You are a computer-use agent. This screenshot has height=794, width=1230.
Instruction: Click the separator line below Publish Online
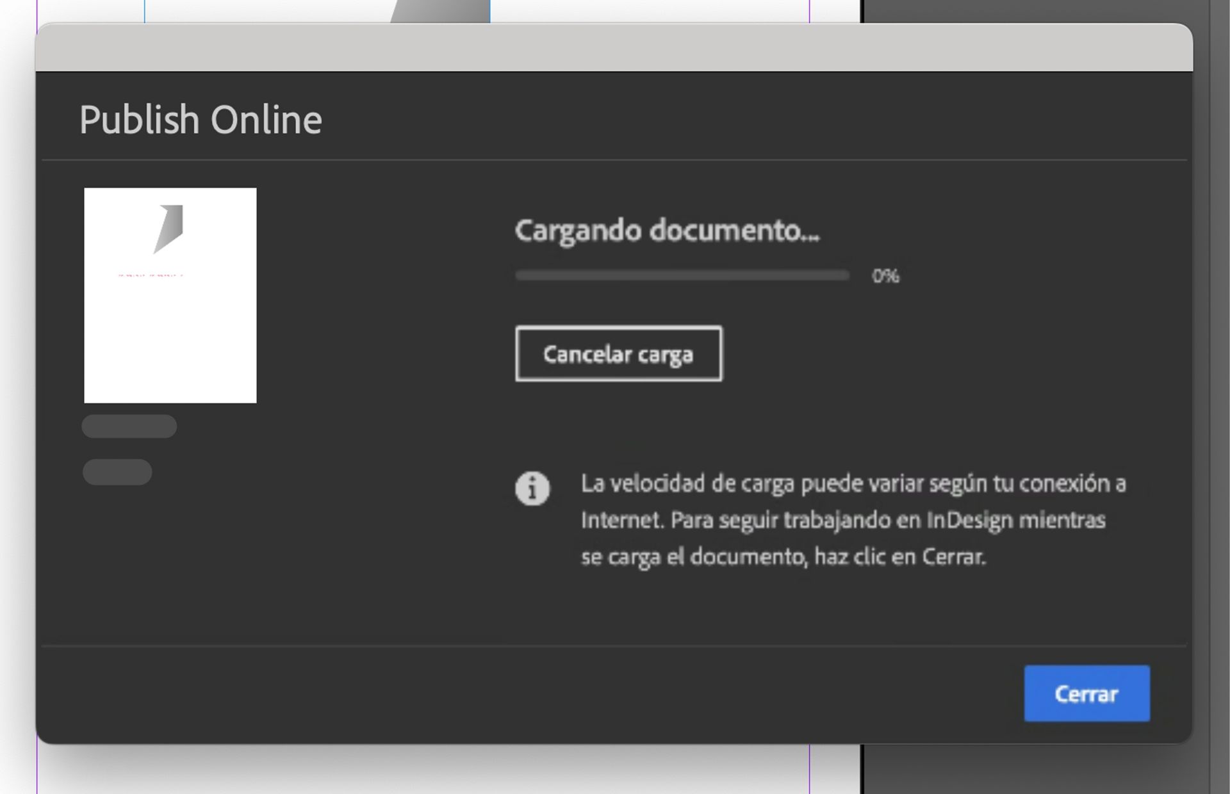pos(615,158)
